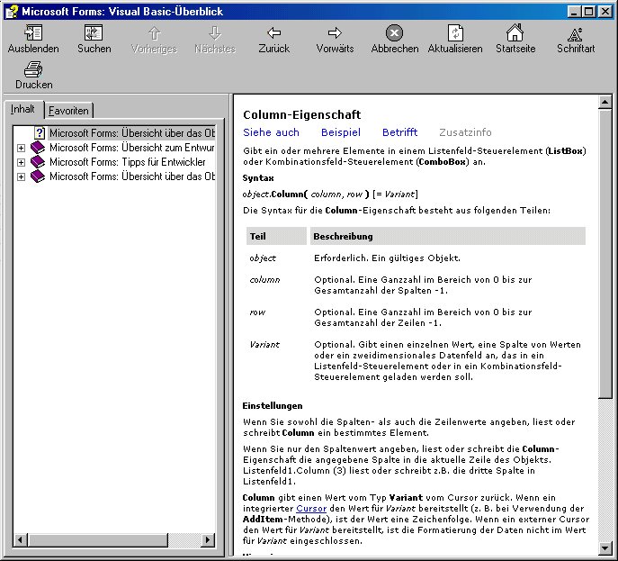
Task: Click the Ausblenden toolbar icon
Action: click(x=33, y=33)
